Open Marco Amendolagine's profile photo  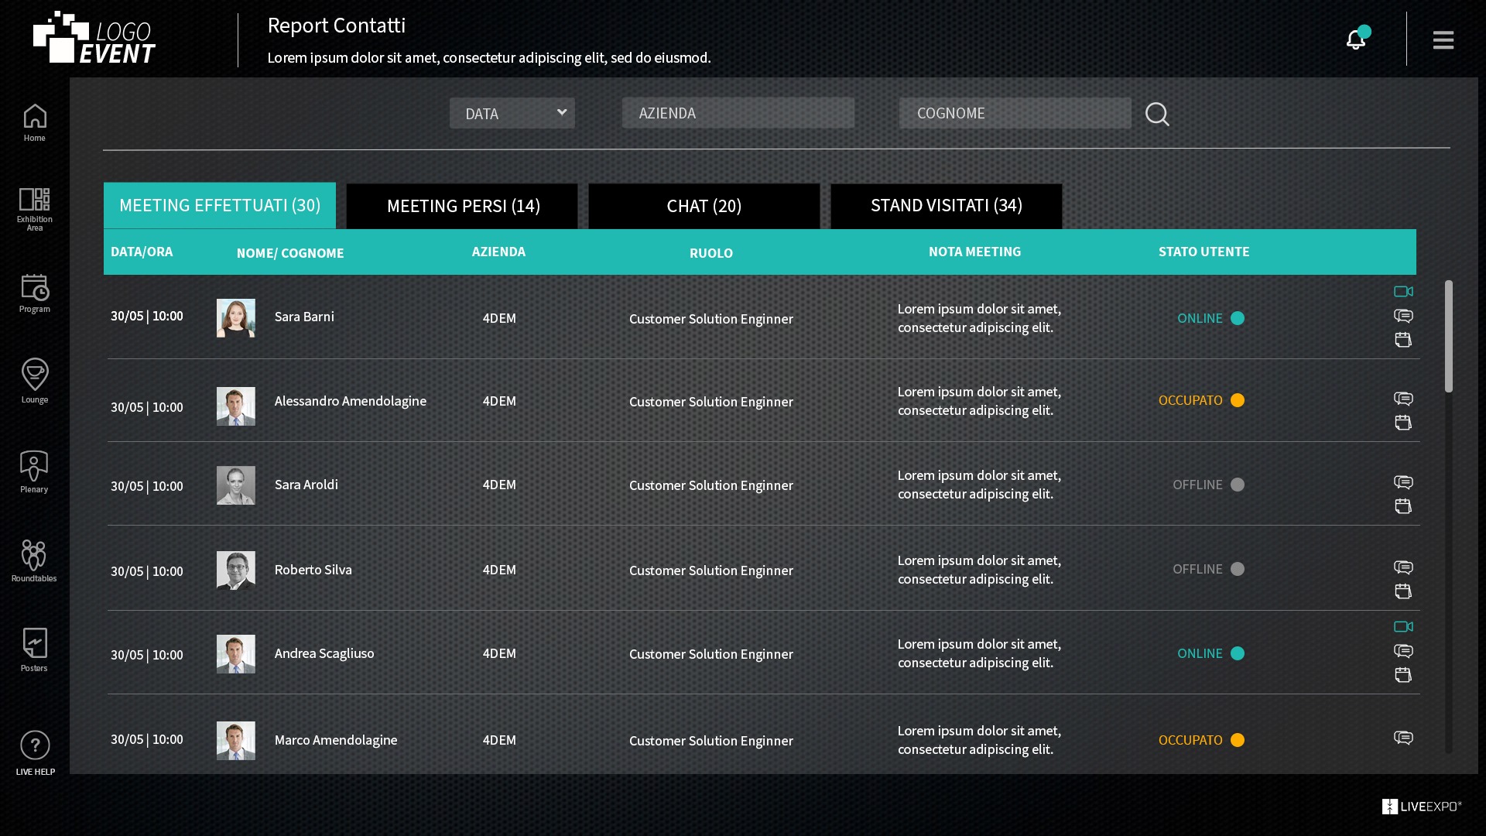236,741
